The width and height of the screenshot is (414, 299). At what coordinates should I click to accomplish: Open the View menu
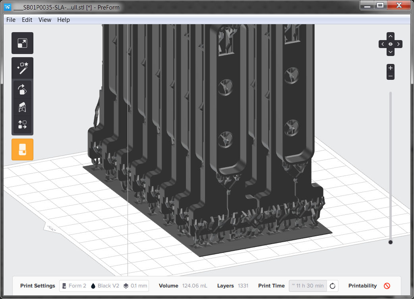click(44, 19)
